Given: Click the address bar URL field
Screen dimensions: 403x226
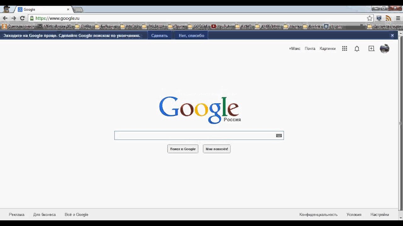Looking at the screenshot, I should [x=200, y=18].
